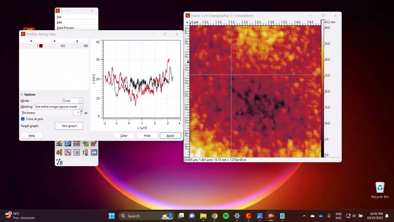Select the mask editor pencil tool
This screenshot has width=394, height=222.
[94, 144]
